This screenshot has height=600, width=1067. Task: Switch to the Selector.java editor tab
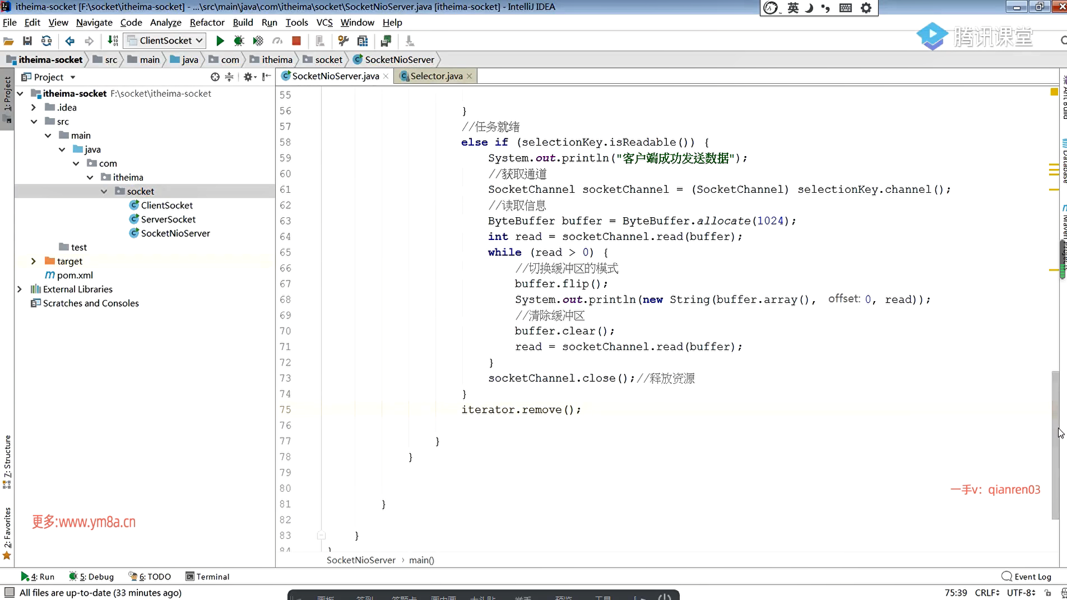436,76
